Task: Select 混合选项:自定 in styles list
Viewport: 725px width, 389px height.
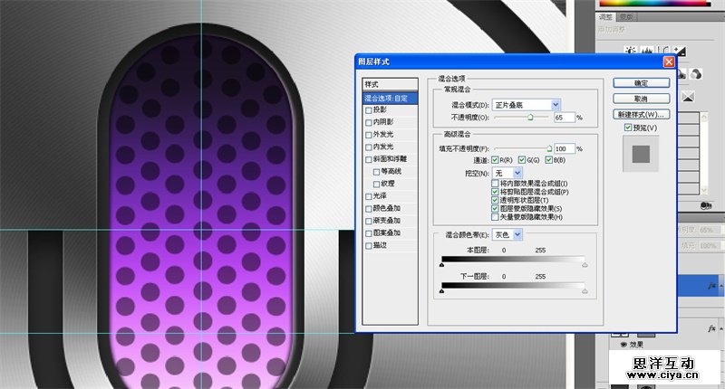Action: 391,98
